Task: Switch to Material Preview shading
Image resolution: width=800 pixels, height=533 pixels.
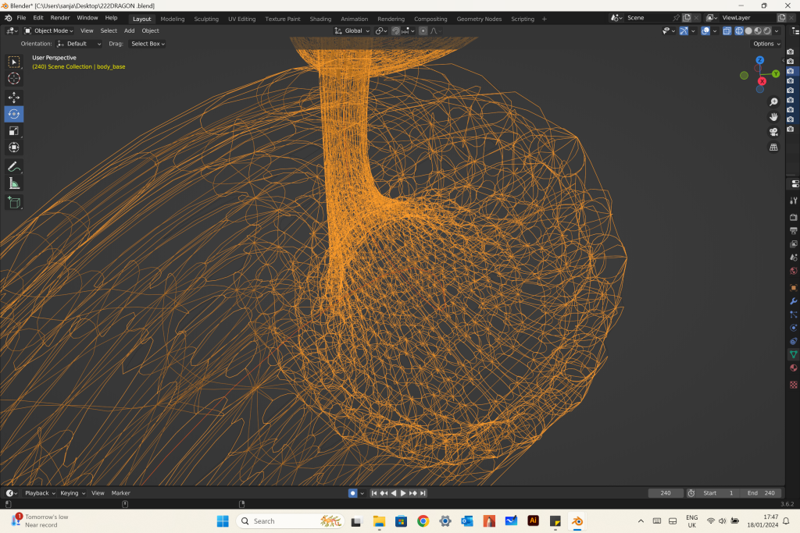Action: coord(758,31)
